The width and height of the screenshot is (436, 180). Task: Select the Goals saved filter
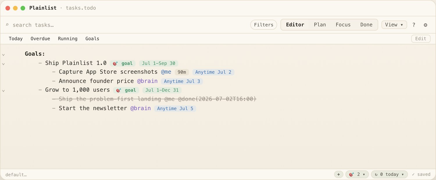coord(92,39)
